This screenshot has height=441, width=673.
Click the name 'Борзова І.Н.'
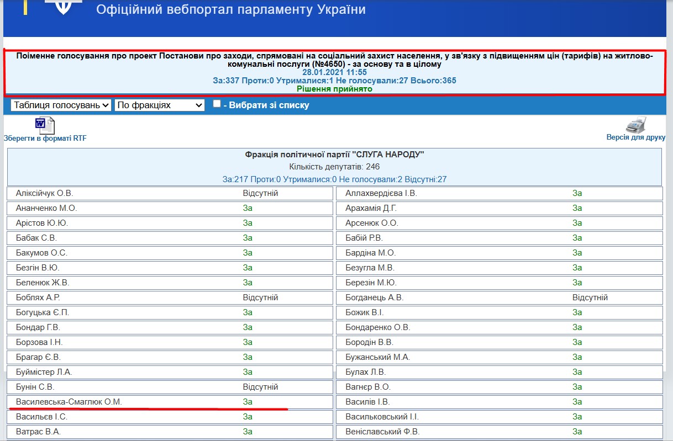coord(39,342)
